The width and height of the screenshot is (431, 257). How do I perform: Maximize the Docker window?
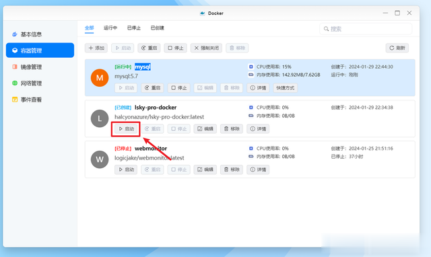(397, 13)
